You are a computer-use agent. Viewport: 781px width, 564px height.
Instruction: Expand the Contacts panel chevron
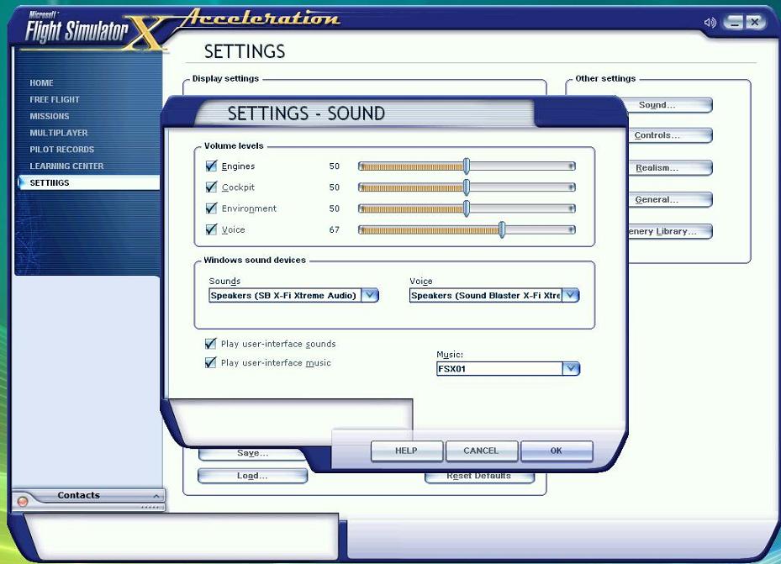tap(156, 496)
